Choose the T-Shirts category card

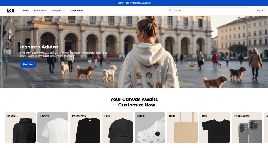click(x=53, y=127)
